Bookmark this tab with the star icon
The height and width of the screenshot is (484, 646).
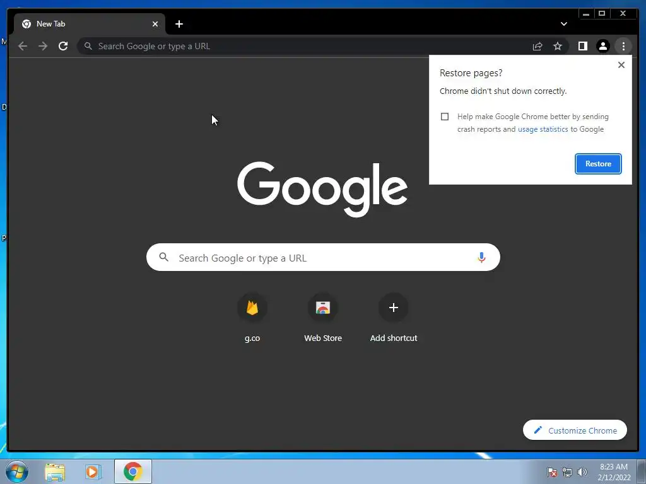click(558, 46)
